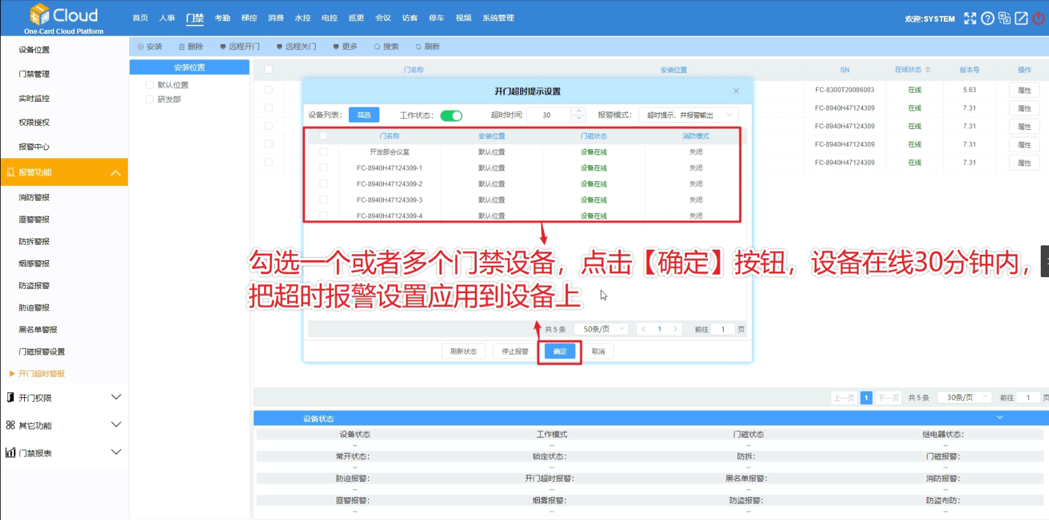Screen dimensions: 1049x520
Task: Open the 50条/页 page size dropdown
Action: (x=602, y=329)
